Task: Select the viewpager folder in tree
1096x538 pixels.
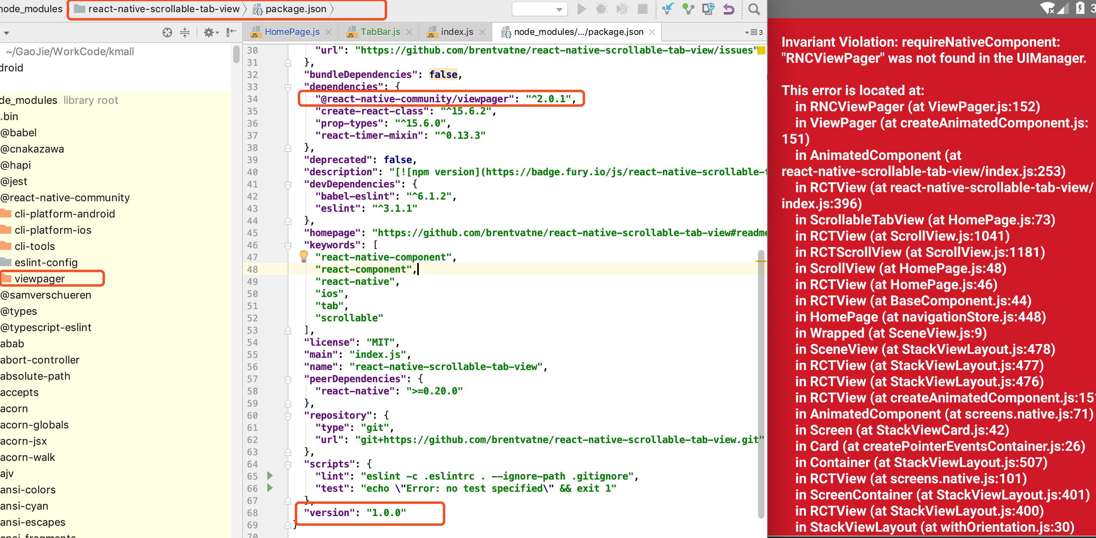Action: click(x=39, y=279)
